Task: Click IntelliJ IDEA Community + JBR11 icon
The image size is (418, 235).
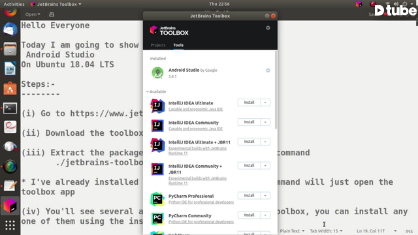Action: (x=157, y=169)
